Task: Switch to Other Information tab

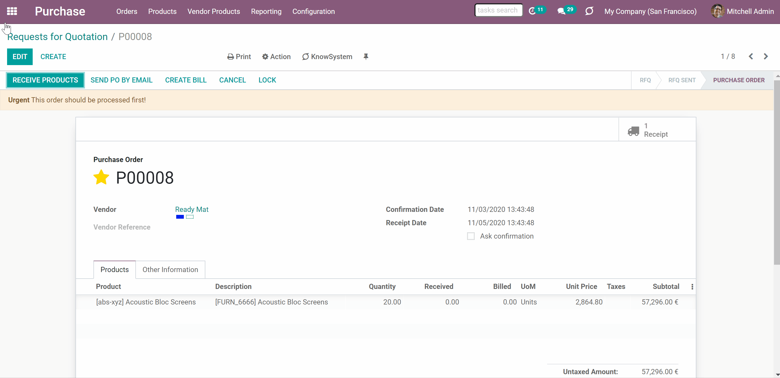Action: [x=170, y=270]
